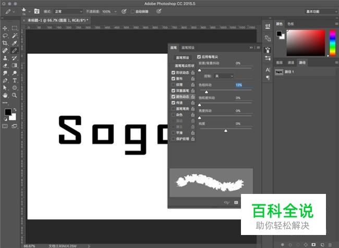Image resolution: width=339 pixels, height=248 pixels.
Task: Open the Paragraph panel icon
Action: coord(268,77)
